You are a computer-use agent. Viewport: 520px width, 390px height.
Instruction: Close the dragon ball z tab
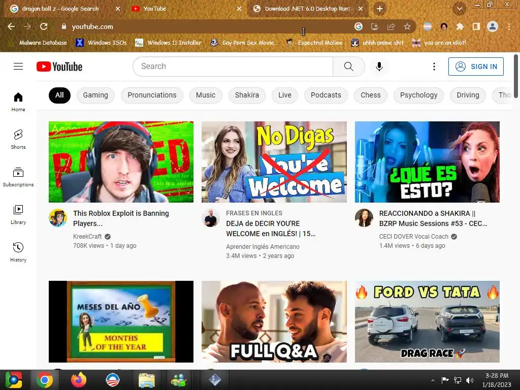118,9
